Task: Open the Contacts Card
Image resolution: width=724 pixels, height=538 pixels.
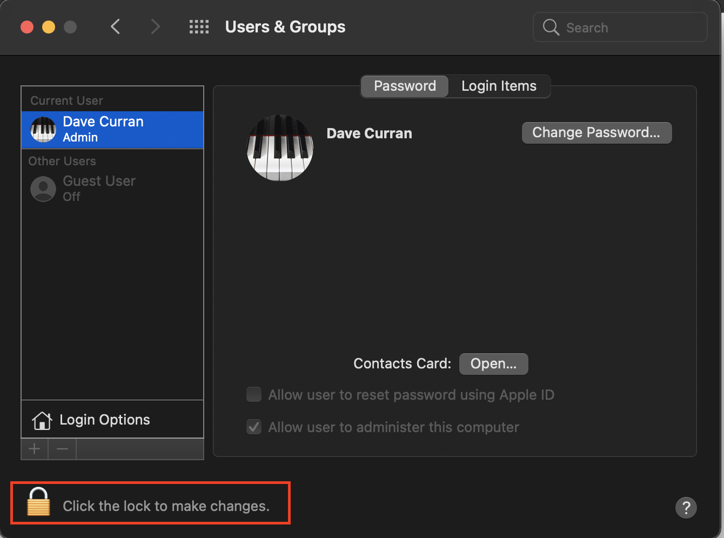Action: tap(493, 364)
